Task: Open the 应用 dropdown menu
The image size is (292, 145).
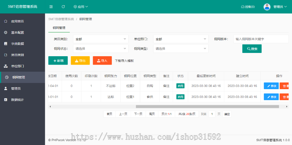Action: tap(81, 7)
